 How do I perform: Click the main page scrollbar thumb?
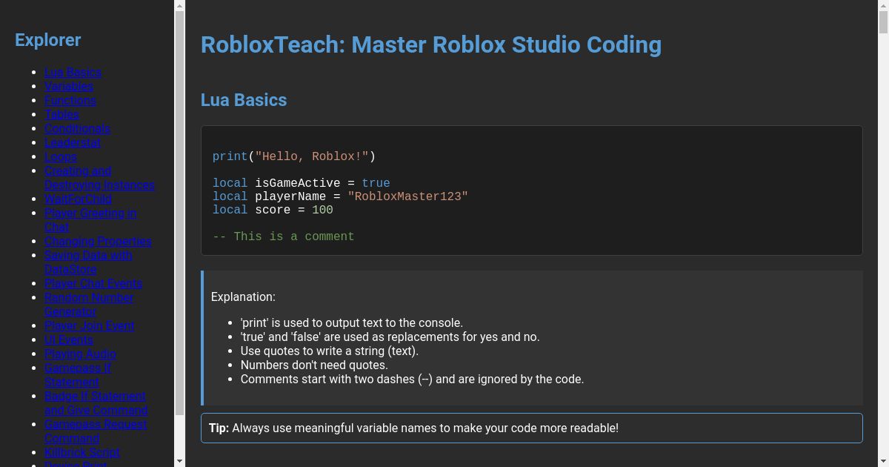tap(883, 22)
